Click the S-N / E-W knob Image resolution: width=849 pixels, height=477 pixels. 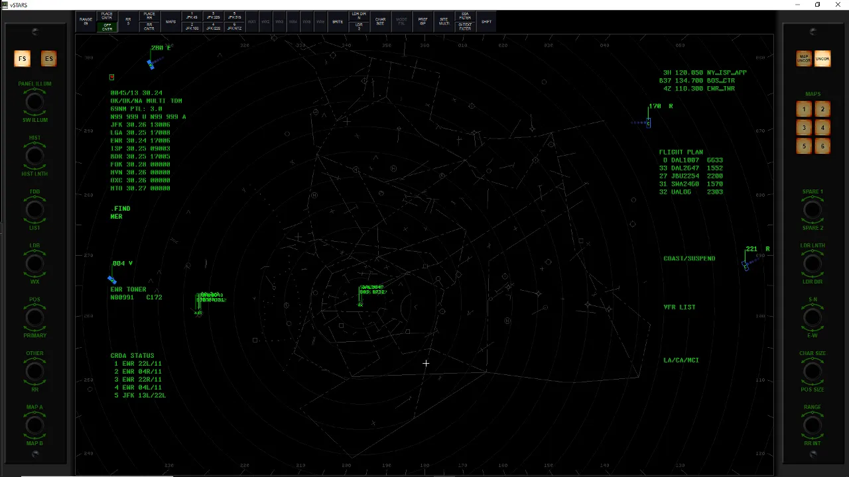pyautogui.click(x=813, y=317)
